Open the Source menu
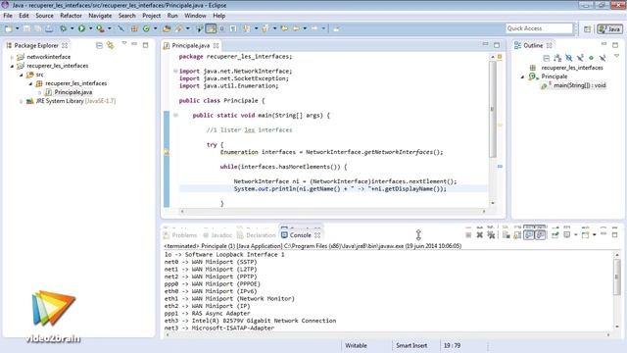The image size is (627, 353). tap(44, 16)
